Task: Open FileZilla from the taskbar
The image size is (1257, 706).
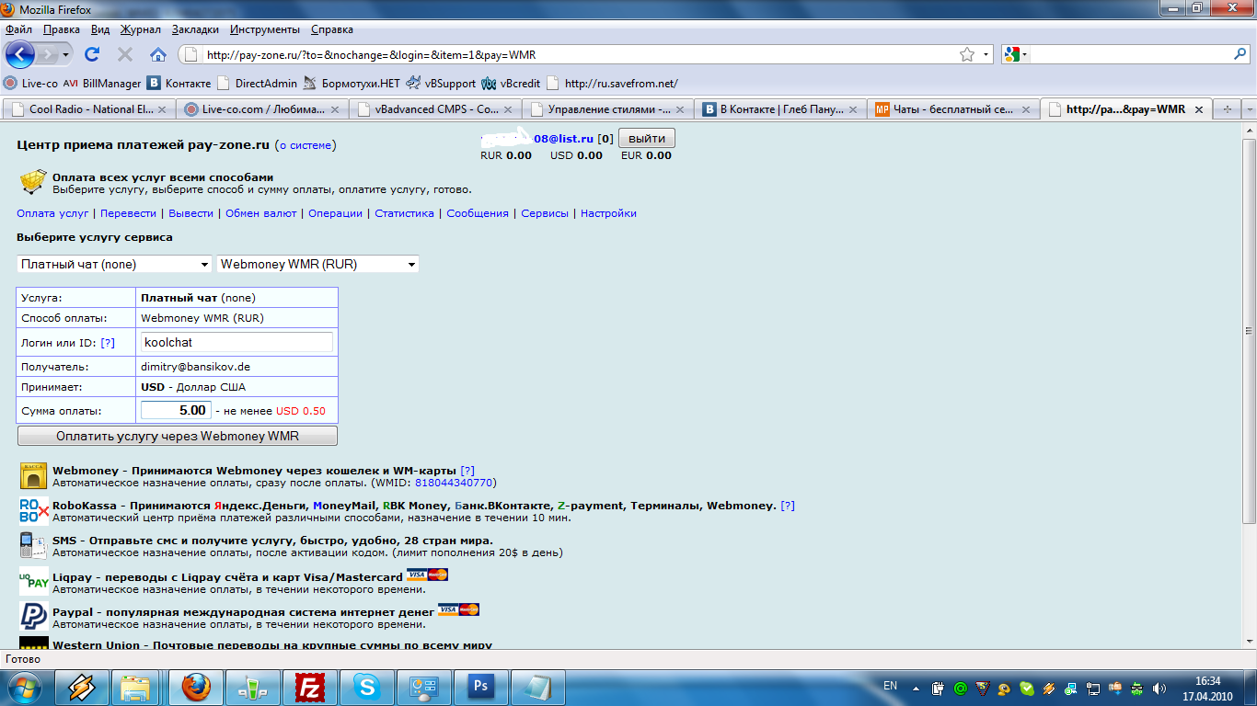Action: [x=309, y=687]
